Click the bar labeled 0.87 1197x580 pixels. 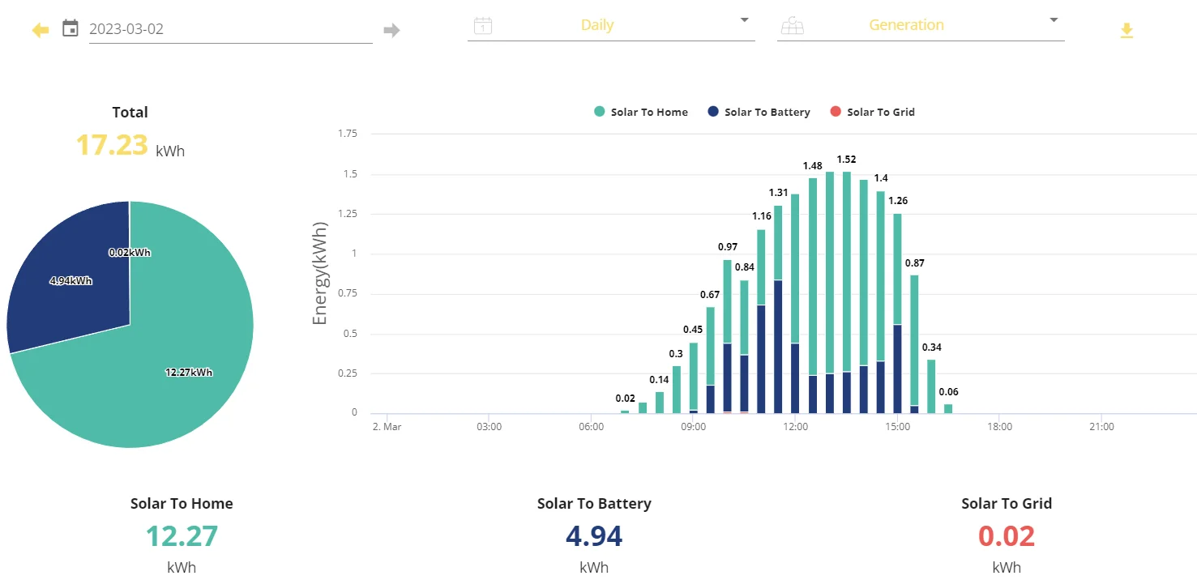point(914,344)
